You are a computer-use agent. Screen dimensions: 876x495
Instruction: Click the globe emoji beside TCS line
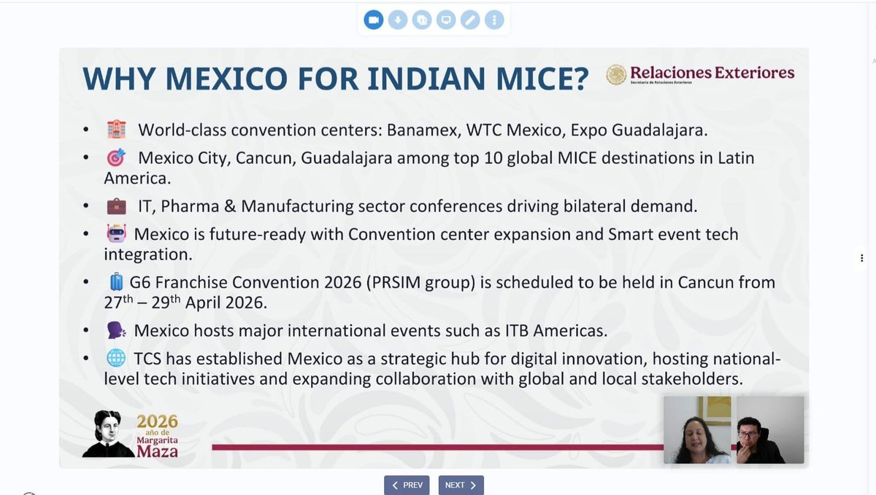(115, 358)
